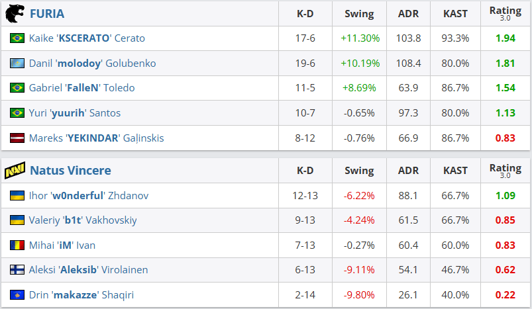
Task: Click the Rating 3.0 header in Natus Vincere table
Action: point(505,171)
